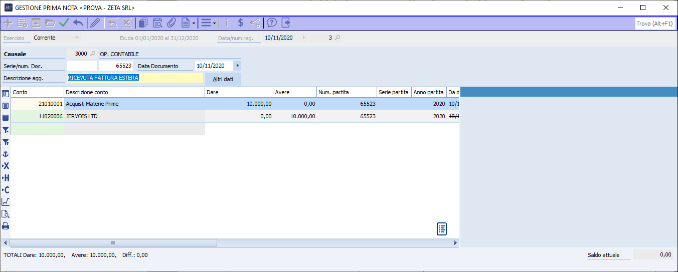Click the exit door icon in toolbar
678x272 pixels.
click(286, 23)
